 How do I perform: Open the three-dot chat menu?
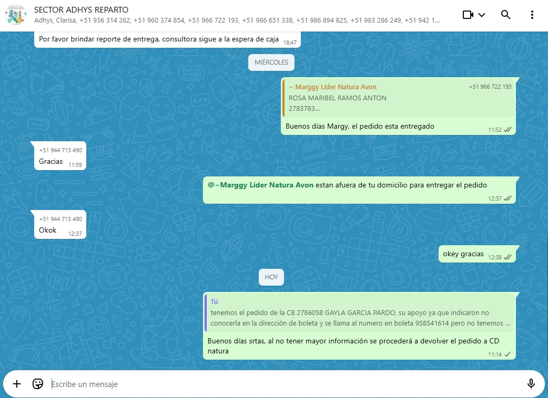click(x=532, y=15)
